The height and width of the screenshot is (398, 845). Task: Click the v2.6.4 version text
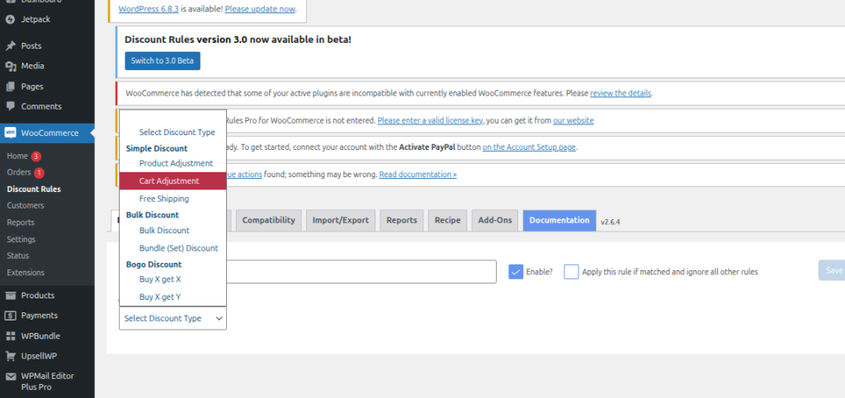coord(611,222)
